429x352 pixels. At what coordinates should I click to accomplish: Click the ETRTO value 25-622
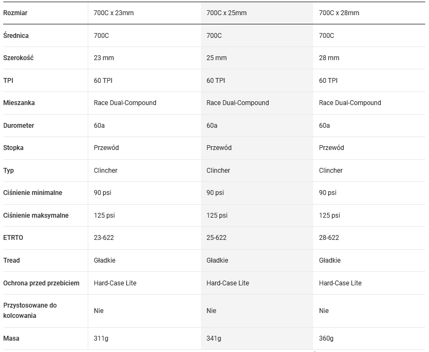(217, 238)
